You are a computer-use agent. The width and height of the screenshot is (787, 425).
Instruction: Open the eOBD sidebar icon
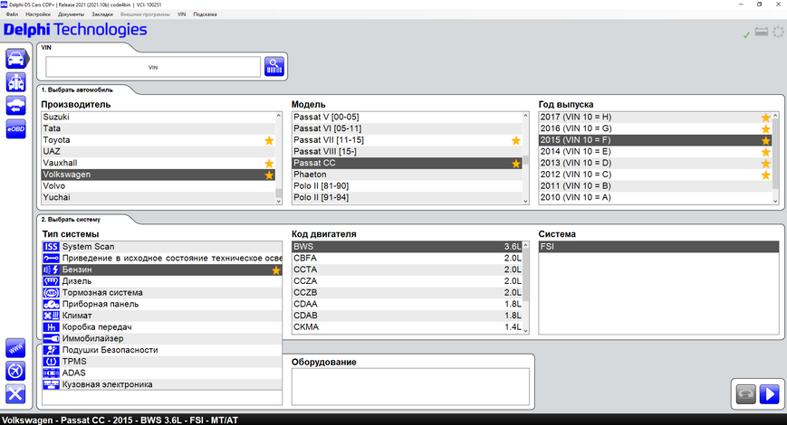point(16,128)
